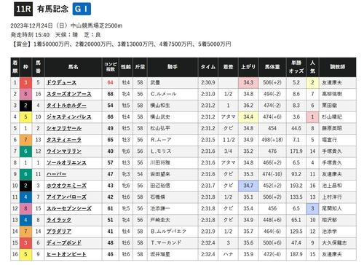Click the 上がり column header
The image size is (364, 265).
pos(248,67)
